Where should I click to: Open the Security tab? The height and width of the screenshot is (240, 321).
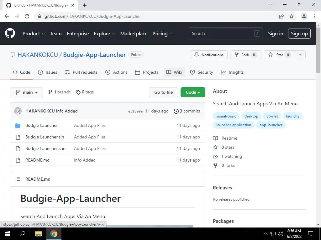(x=202, y=72)
